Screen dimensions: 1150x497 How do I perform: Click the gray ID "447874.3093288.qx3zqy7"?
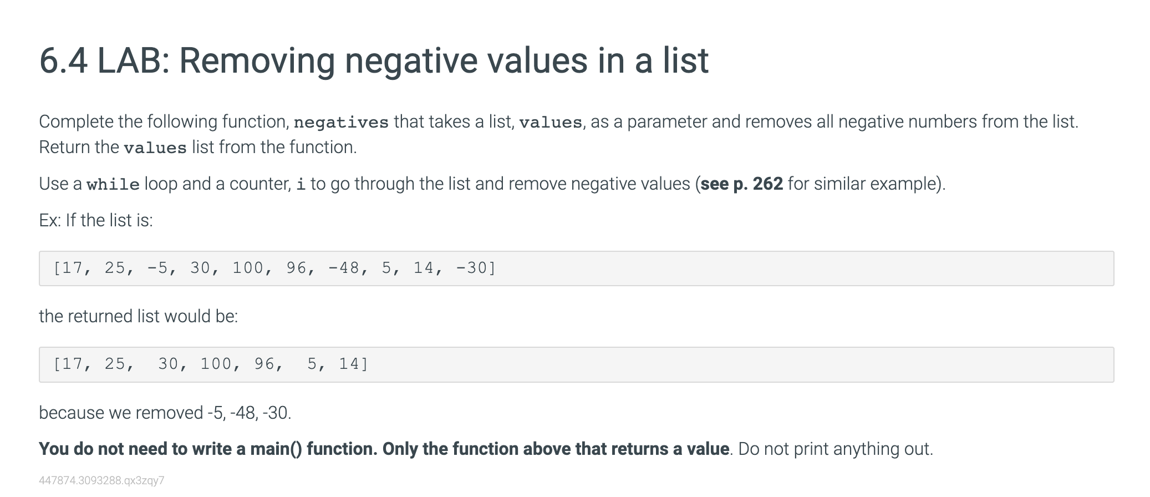pos(101,480)
